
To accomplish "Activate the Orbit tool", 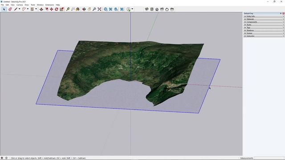I will coord(84,9).
